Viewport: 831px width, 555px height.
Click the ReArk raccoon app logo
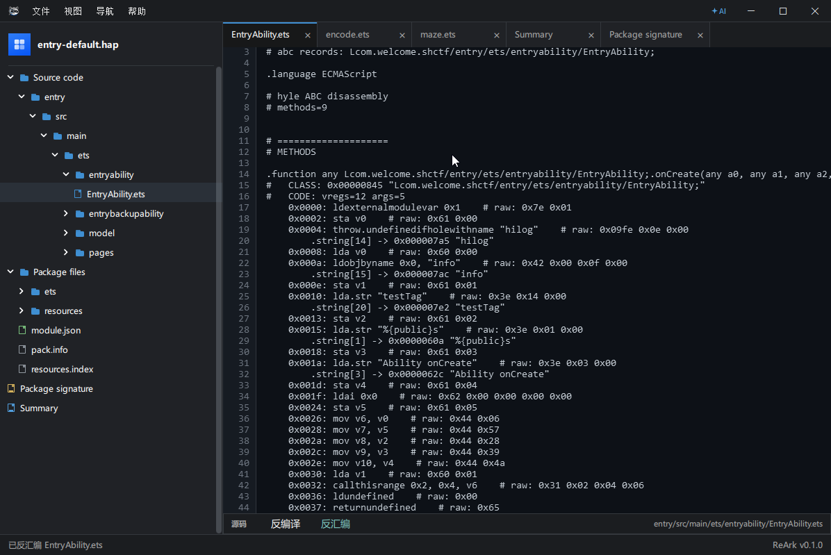pyautogui.click(x=14, y=11)
